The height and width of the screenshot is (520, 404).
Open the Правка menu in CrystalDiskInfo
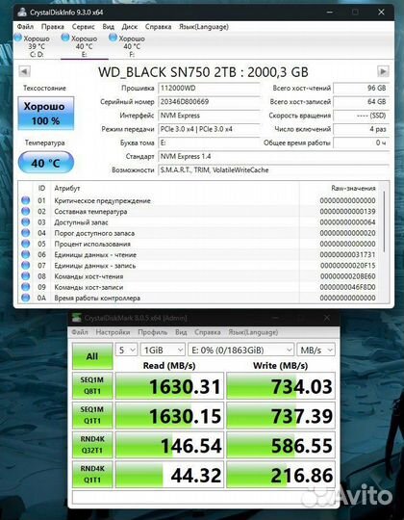click(53, 27)
